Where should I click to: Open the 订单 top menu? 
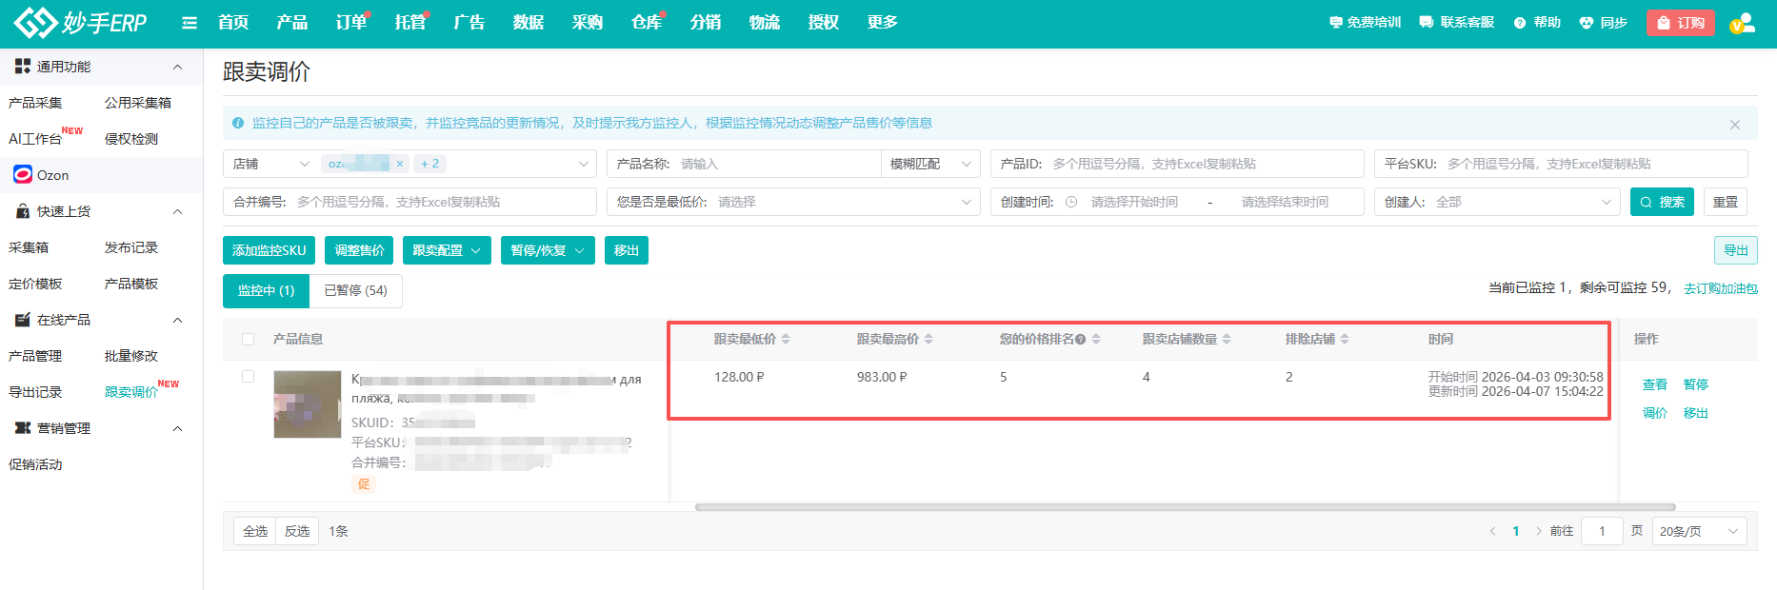(351, 23)
